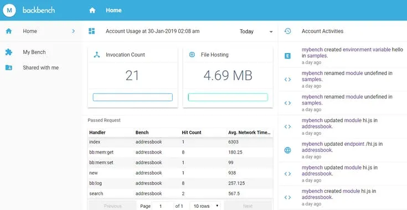Click the Shared with me folder icon
The image size is (407, 210).
tap(8, 67)
